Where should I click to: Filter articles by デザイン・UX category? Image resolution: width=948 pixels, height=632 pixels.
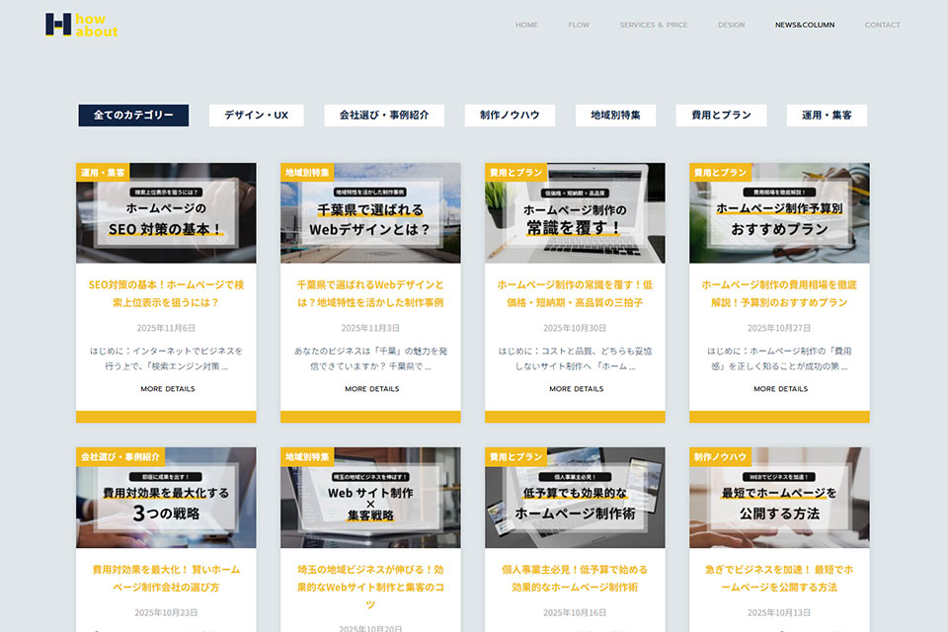pos(256,116)
